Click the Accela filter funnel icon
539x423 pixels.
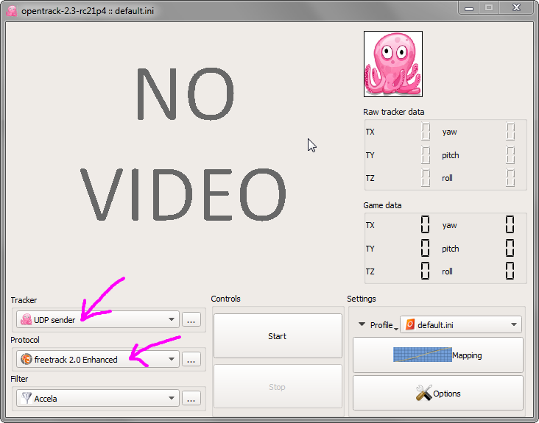click(x=26, y=399)
